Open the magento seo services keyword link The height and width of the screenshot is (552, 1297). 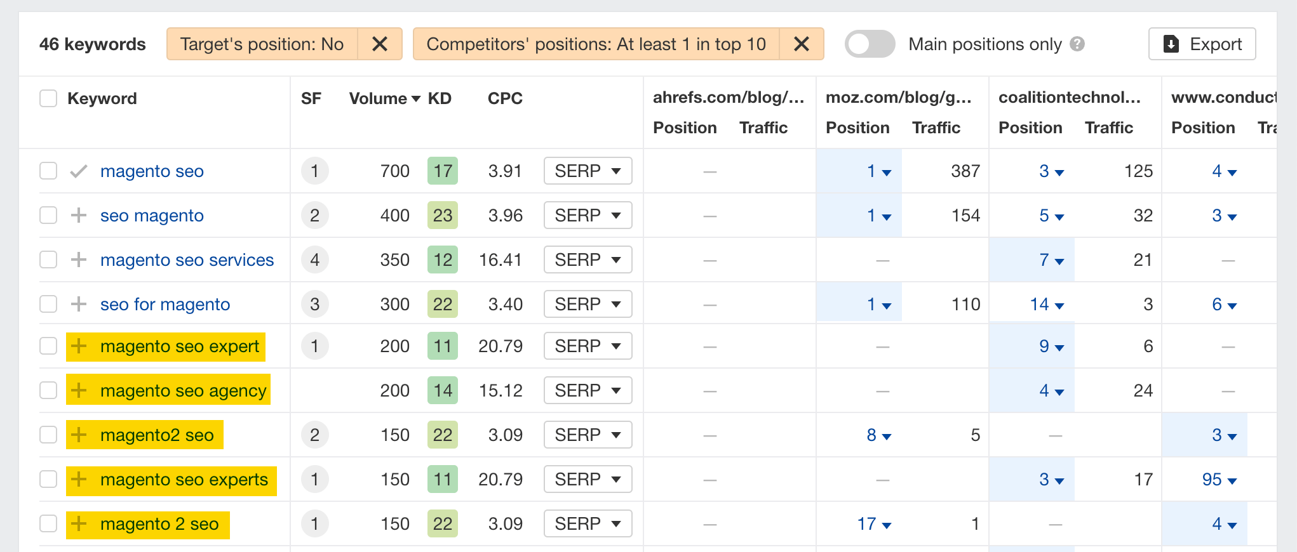point(187,260)
